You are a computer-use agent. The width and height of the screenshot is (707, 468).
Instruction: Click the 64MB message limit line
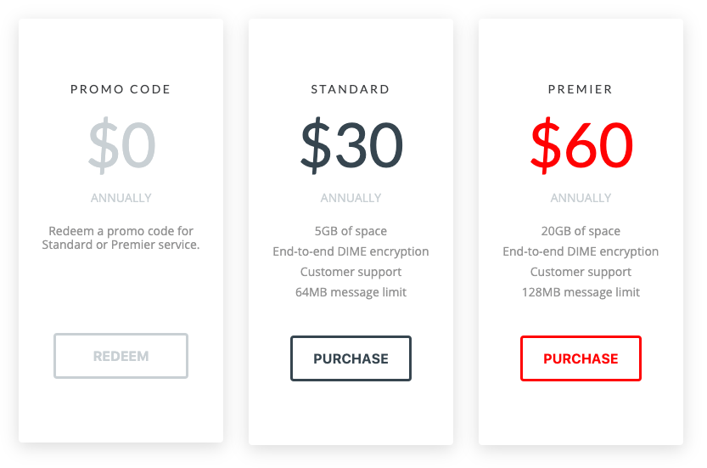click(x=351, y=292)
